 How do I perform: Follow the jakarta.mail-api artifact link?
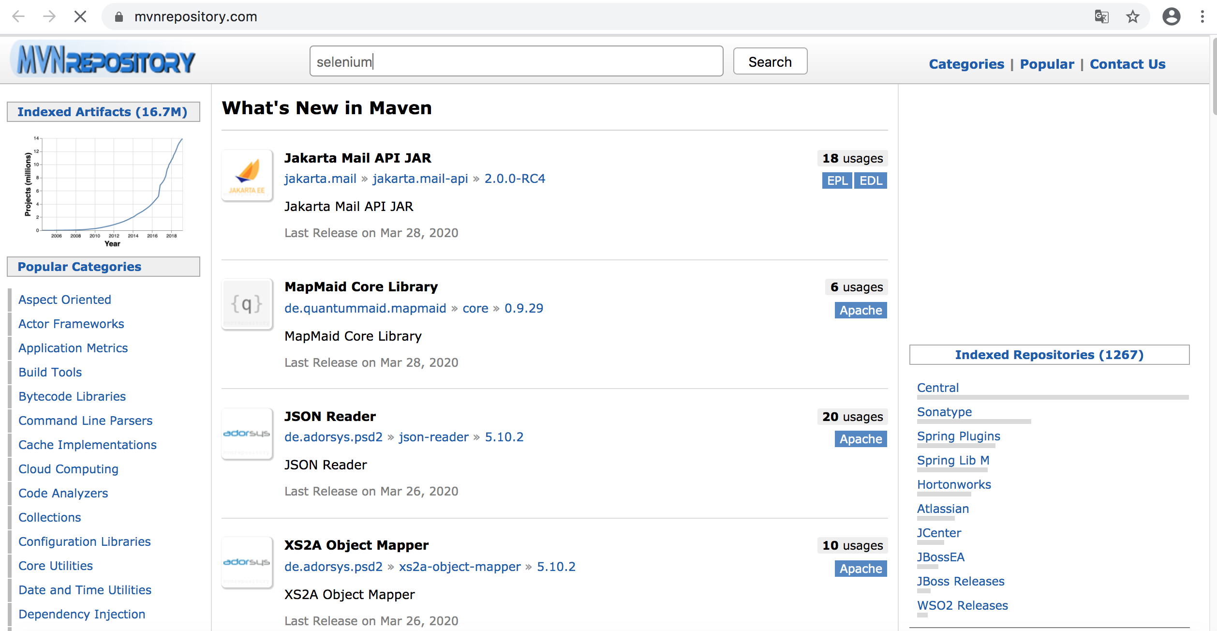(x=420, y=179)
